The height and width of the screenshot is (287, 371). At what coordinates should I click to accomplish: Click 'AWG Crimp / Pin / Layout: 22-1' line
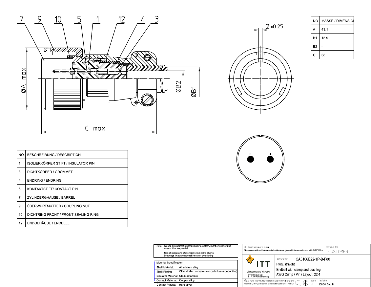tap(298, 275)
